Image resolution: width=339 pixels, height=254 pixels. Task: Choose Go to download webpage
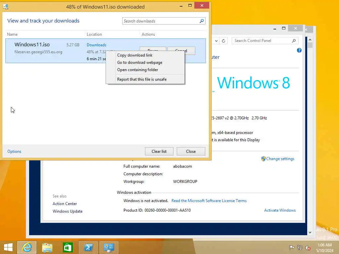140,63
